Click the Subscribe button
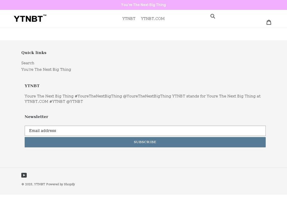Viewport: 287px width, 215px height. point(145,142)
